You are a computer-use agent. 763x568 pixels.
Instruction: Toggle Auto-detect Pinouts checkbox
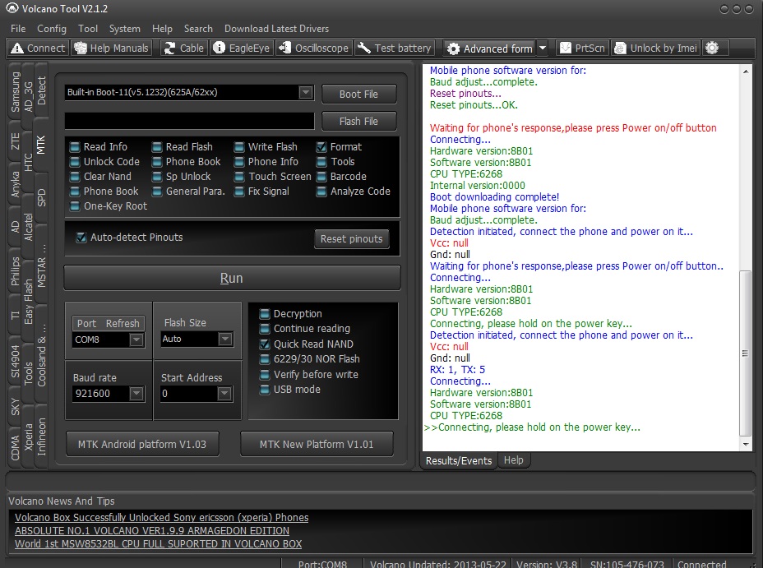point(81,238)
